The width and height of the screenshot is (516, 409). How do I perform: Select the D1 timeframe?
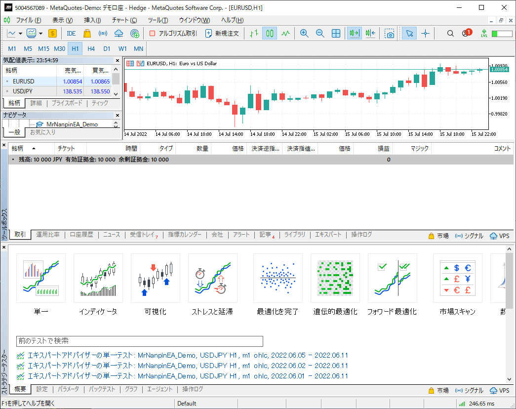click(x=107, y=49)
